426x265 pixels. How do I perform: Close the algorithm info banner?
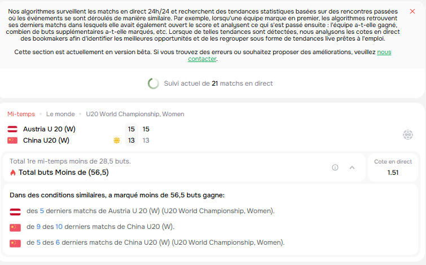(x=412, y=11)
